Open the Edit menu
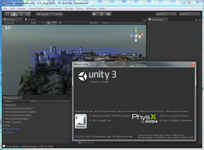 tap(12, 9)
